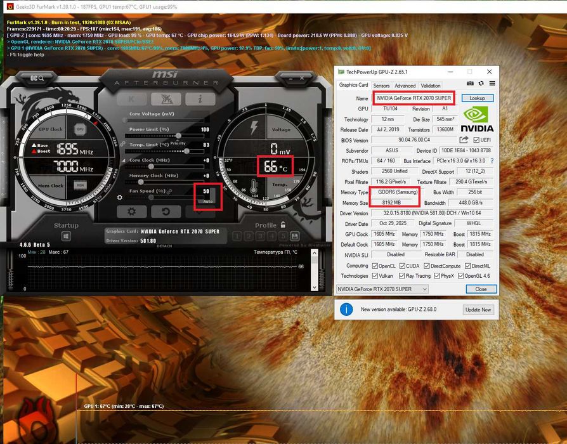Image resolution: width=567 pixels, height=444 pixels.
Task: Click the Subvendor value ASUS
Action: (x=391, y=150)
